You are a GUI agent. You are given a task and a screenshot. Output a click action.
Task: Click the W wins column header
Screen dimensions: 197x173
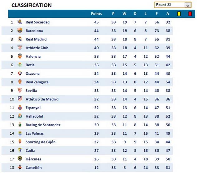(124, 14)
